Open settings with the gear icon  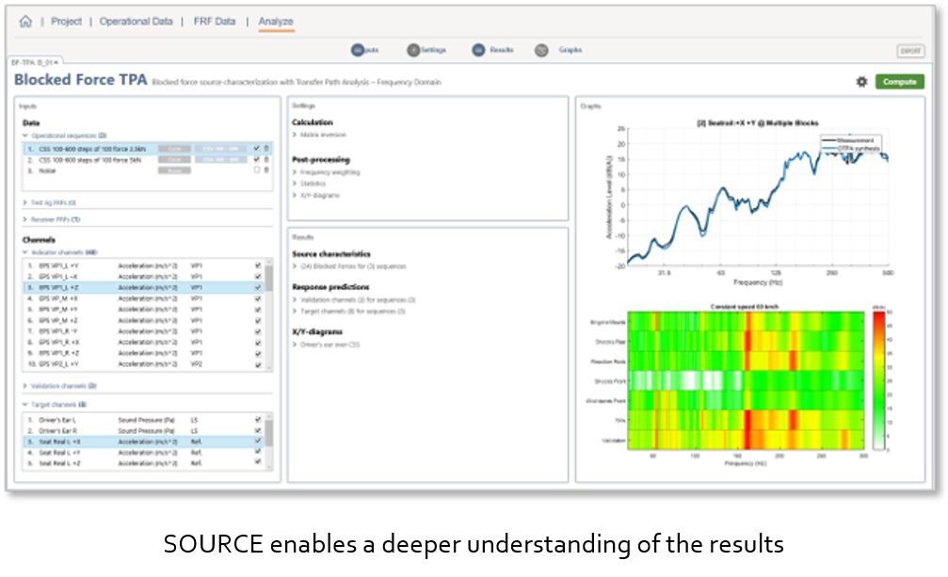tap(861, 82)
